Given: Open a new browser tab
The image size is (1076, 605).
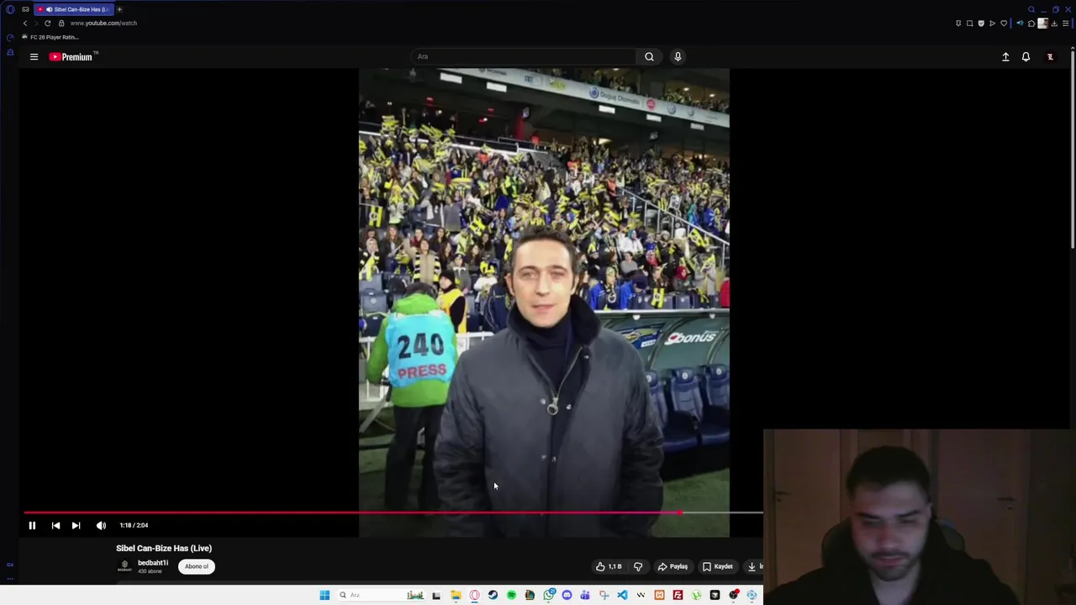Looking at the screenshot, I should [119, 9].
